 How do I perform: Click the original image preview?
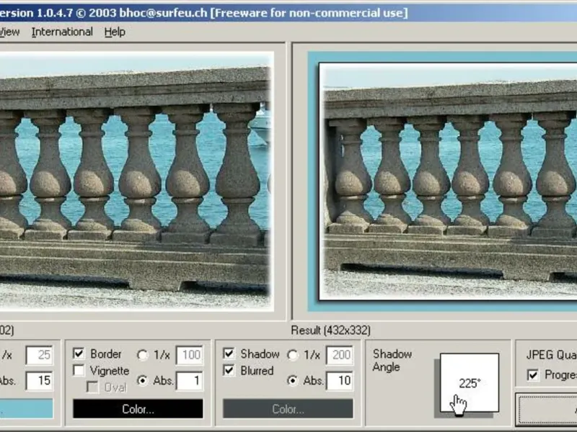[x=136, y=181]
